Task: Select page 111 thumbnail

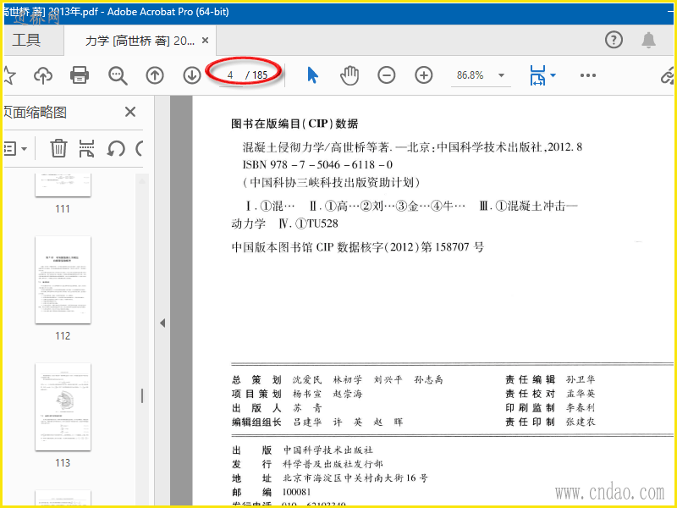Action: coord(63,185)
